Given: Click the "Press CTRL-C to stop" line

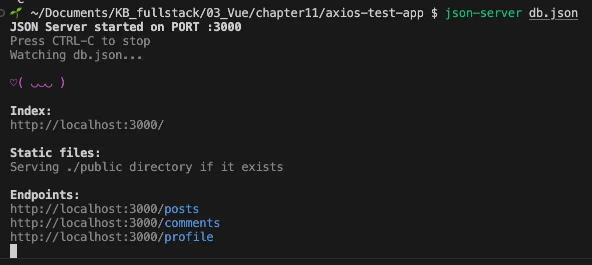Looking at the screenshot, I should [80, 41].
